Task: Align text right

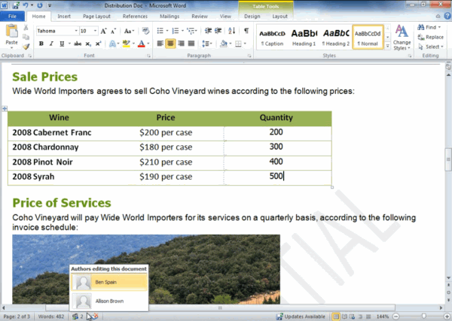Action: [181, 44]
